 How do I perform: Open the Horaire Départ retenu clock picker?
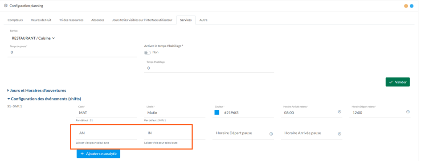[408, 112]
